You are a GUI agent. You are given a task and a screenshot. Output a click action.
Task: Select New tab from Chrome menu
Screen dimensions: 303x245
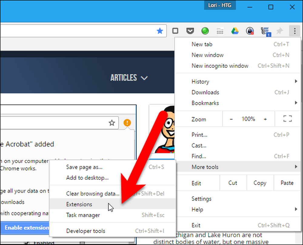pyautogui.click(x=238, y=44)
